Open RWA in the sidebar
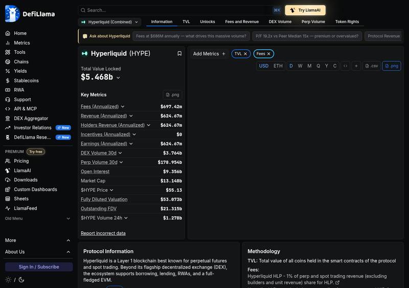Viewport: 409px width, 288px height. coord(19,90)
